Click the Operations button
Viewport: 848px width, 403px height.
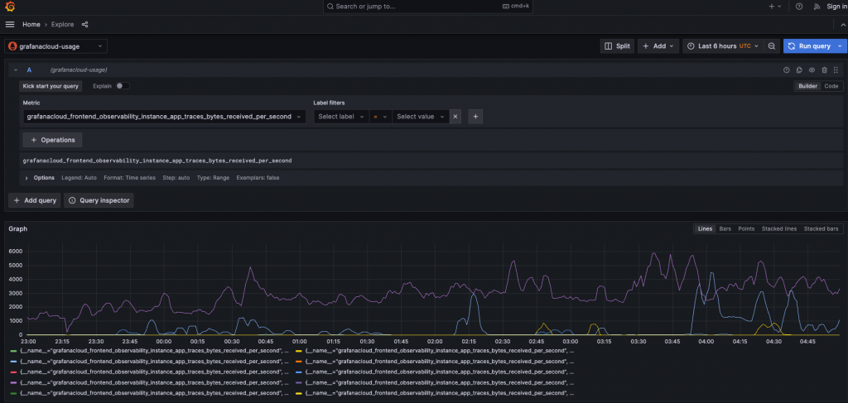(52, 140)
